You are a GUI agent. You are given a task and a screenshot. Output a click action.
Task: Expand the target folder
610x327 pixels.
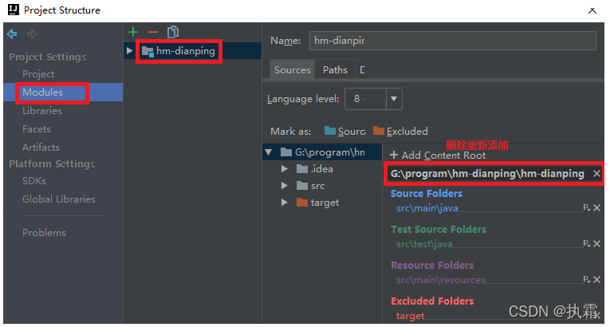(x=285, y=203)
